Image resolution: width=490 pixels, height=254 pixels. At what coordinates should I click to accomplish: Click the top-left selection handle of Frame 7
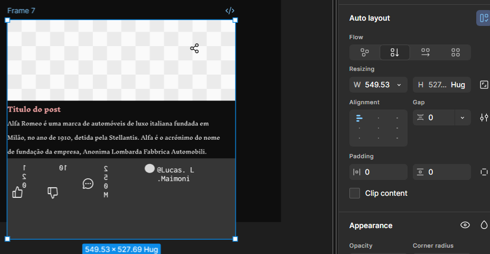pyautogui.click(x=7, y=20)
